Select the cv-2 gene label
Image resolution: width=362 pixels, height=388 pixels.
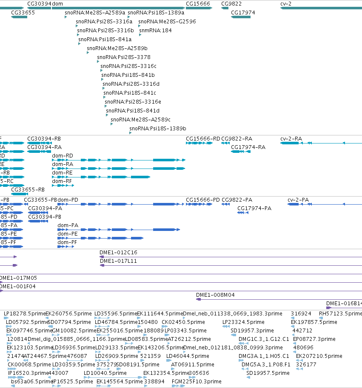pos(286,4)
